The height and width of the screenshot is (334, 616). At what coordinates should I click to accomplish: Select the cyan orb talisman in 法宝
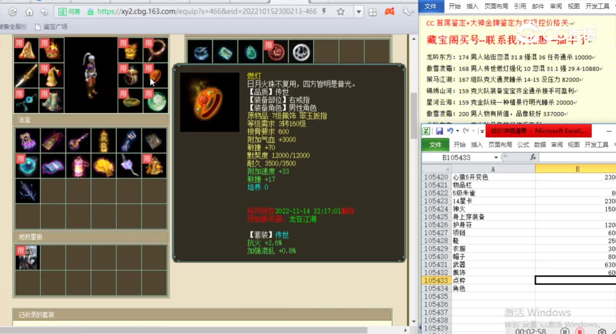tap(28, 166)
